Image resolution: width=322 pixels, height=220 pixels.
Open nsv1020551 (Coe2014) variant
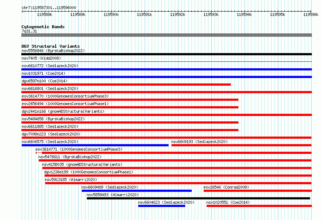228,202
